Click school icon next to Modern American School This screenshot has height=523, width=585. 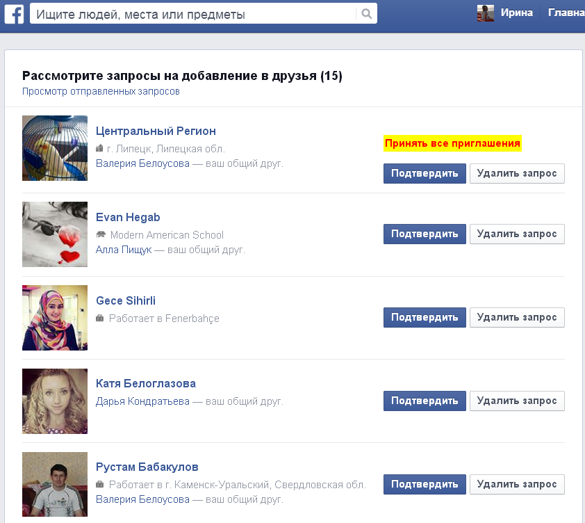101,234
